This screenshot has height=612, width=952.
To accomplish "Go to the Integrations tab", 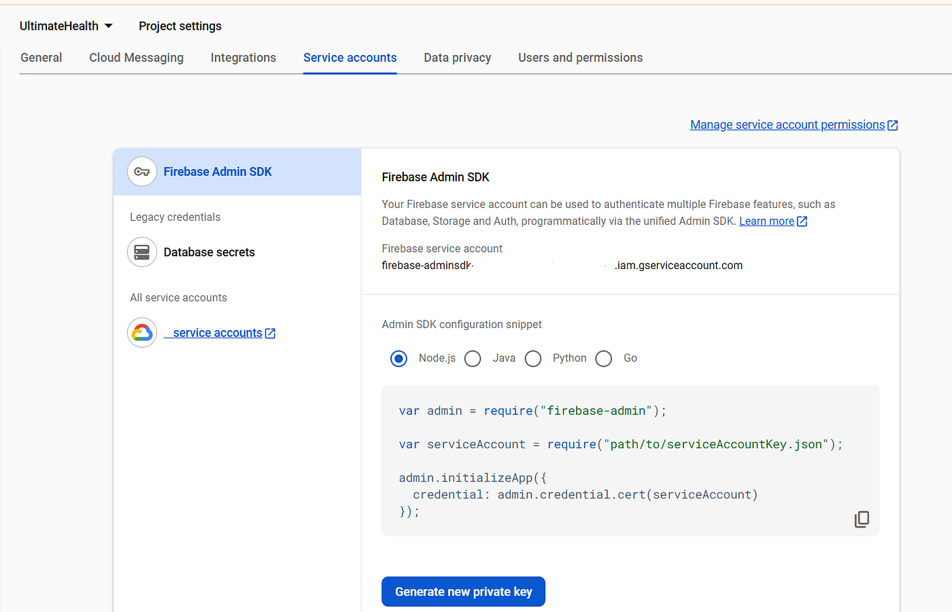I will 243,58.
